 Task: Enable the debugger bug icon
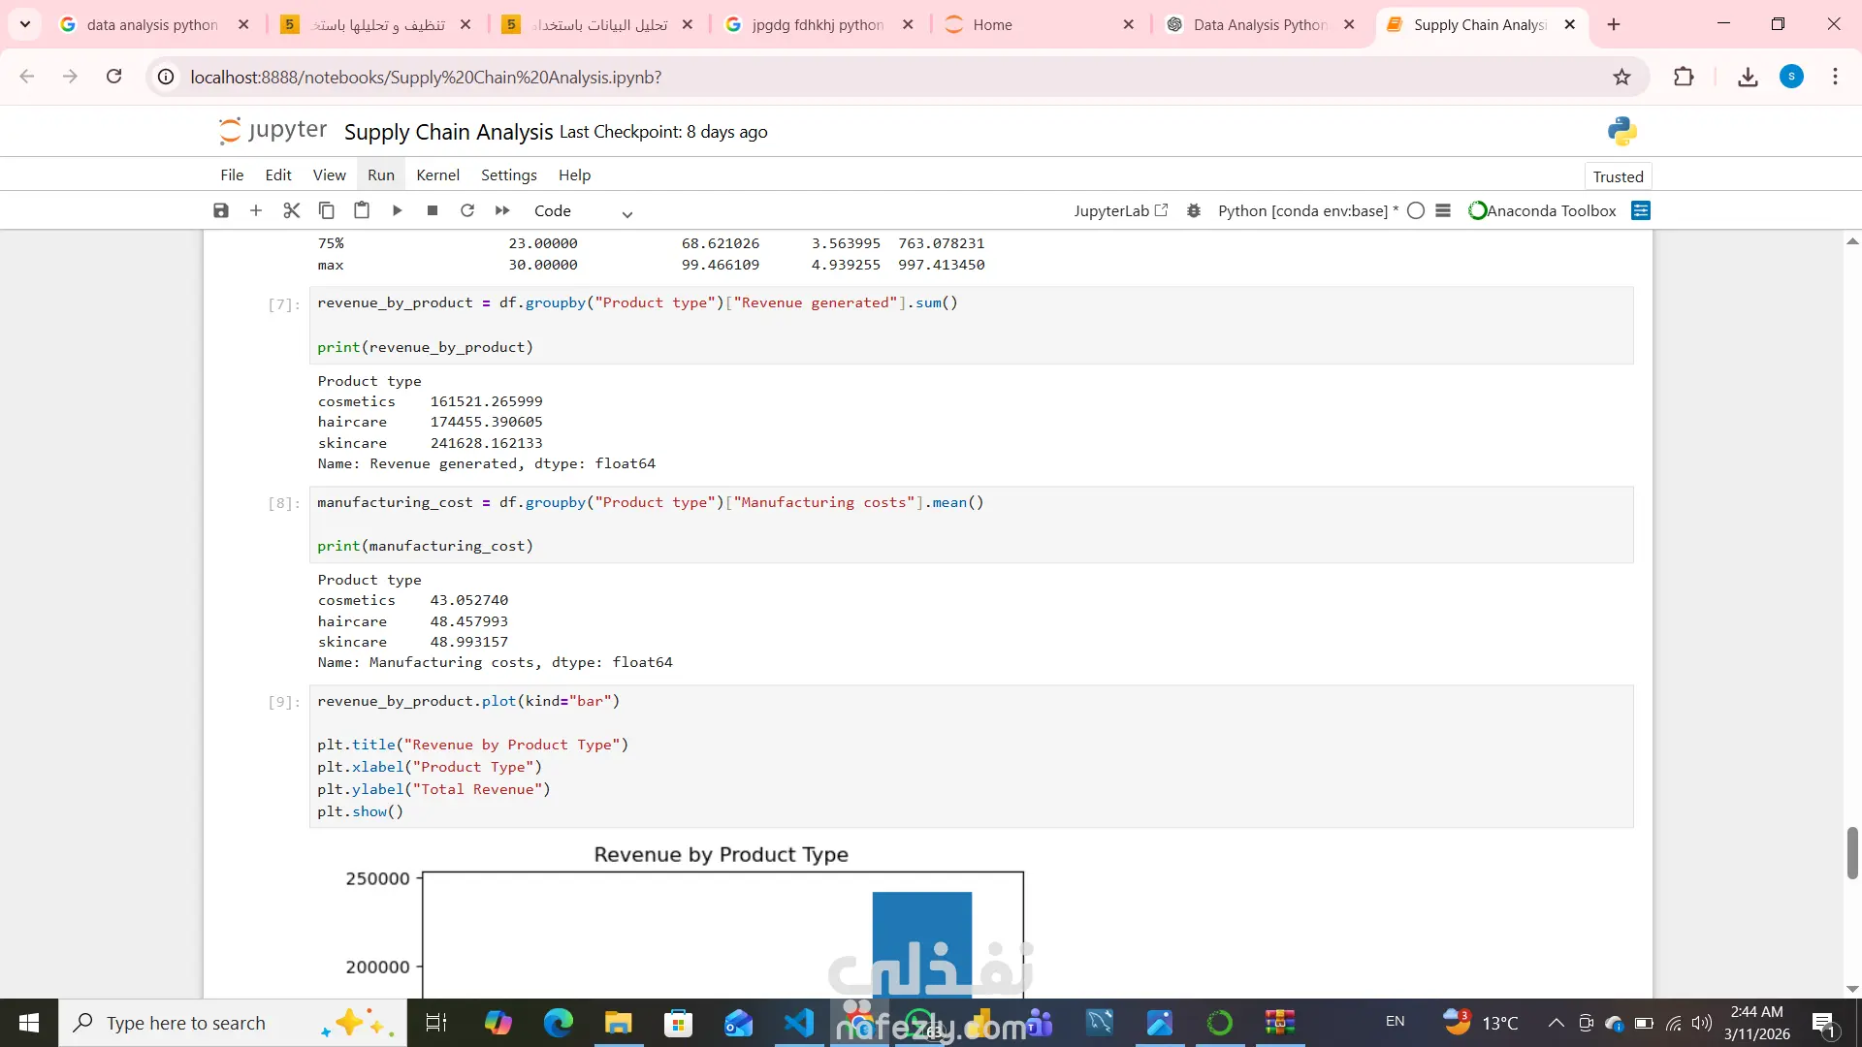click(x=1194, y=210)
